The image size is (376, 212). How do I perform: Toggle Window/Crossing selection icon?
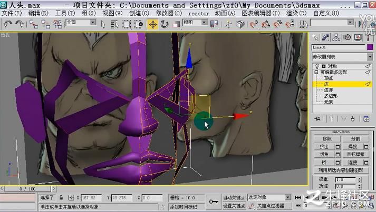coord(139,24)
